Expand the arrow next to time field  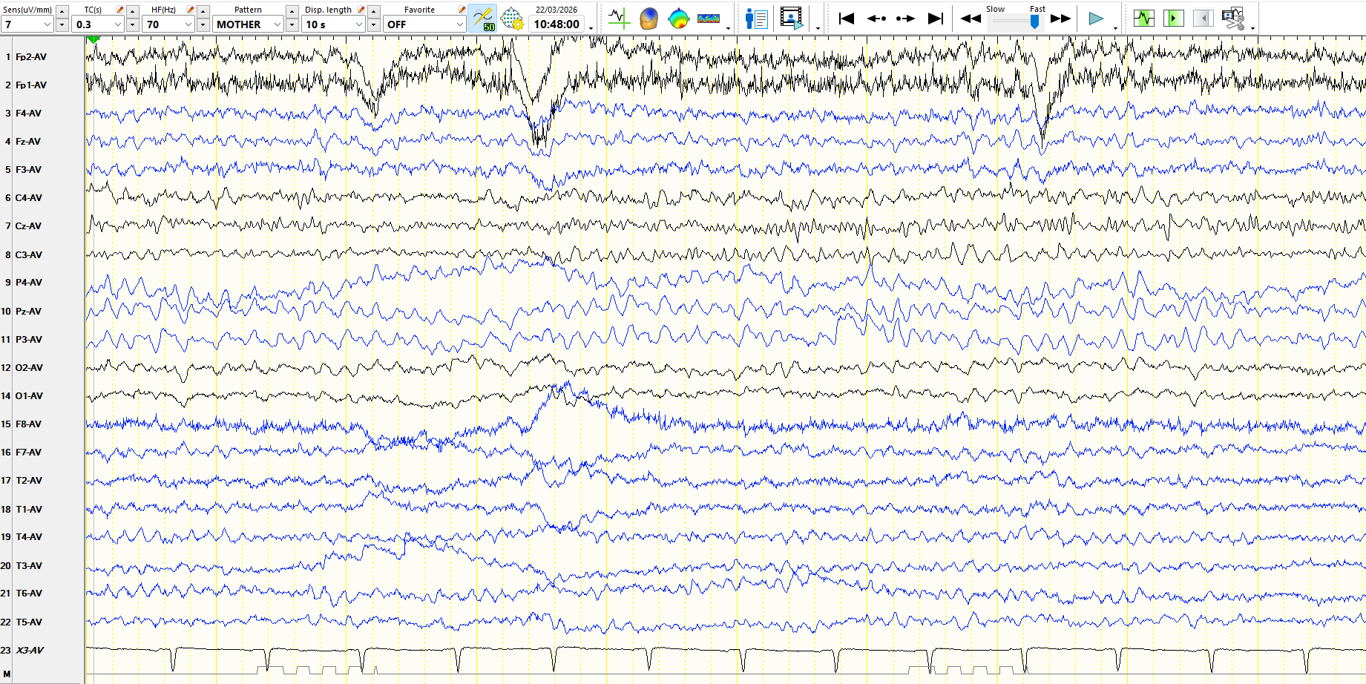(591, 28)
